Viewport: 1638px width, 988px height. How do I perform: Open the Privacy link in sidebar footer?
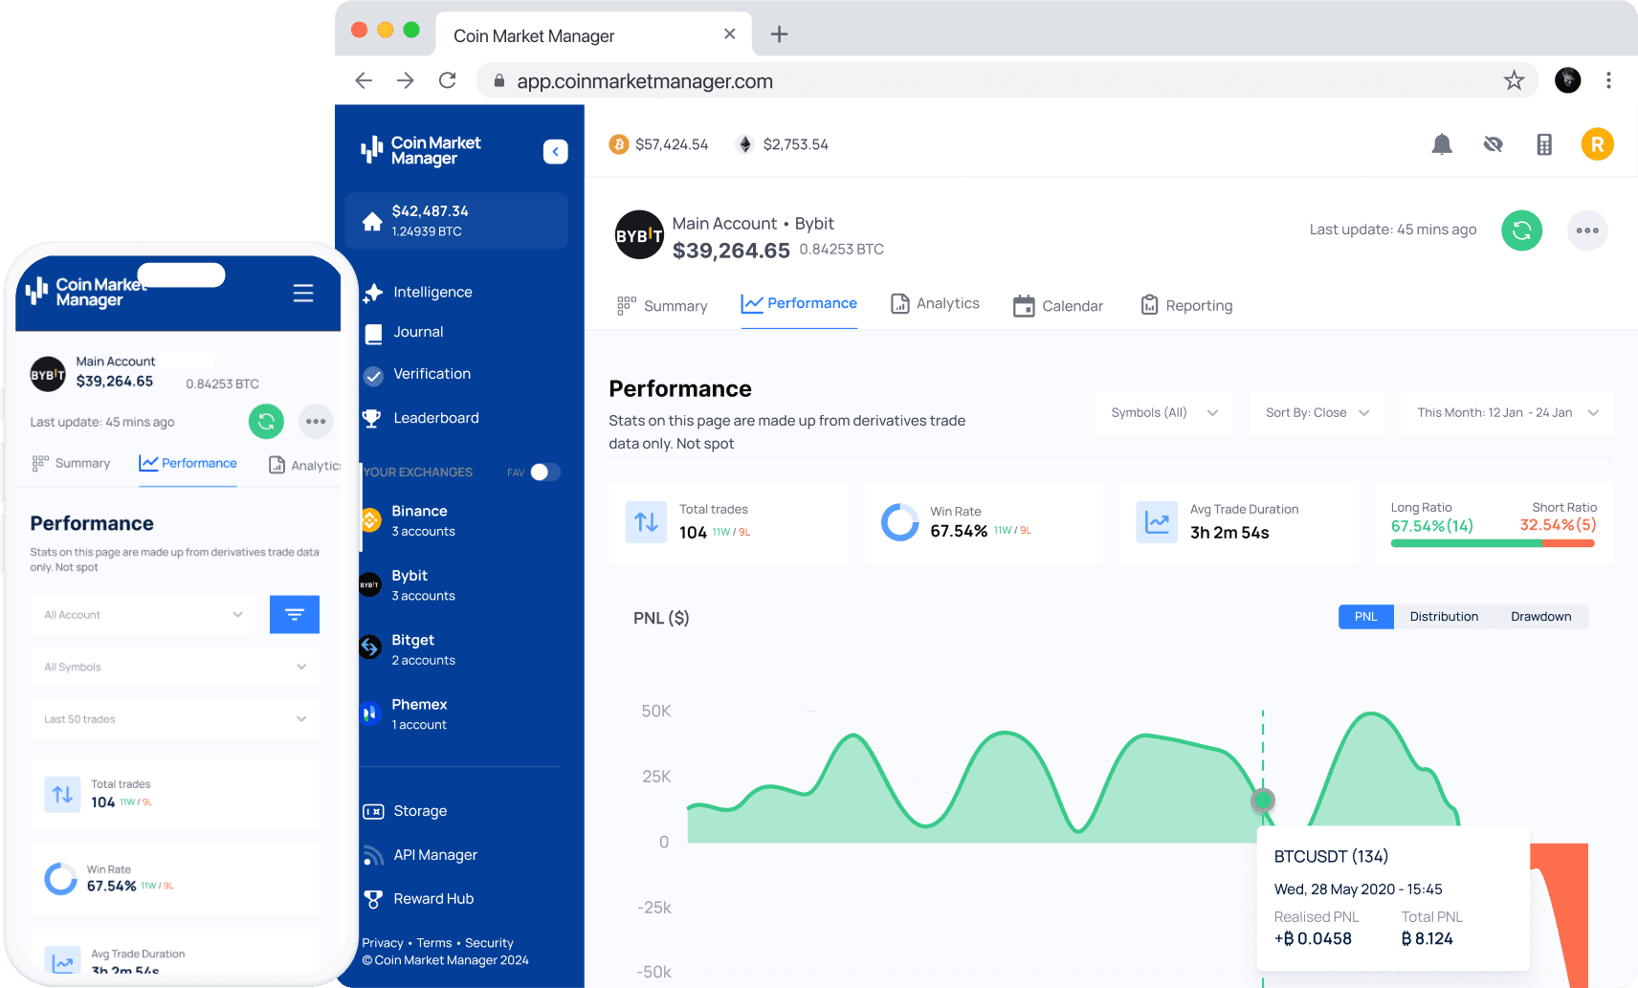tap(383, 943)
